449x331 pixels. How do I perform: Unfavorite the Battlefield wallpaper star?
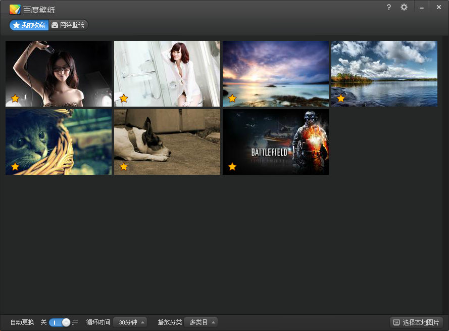(232, 166)
